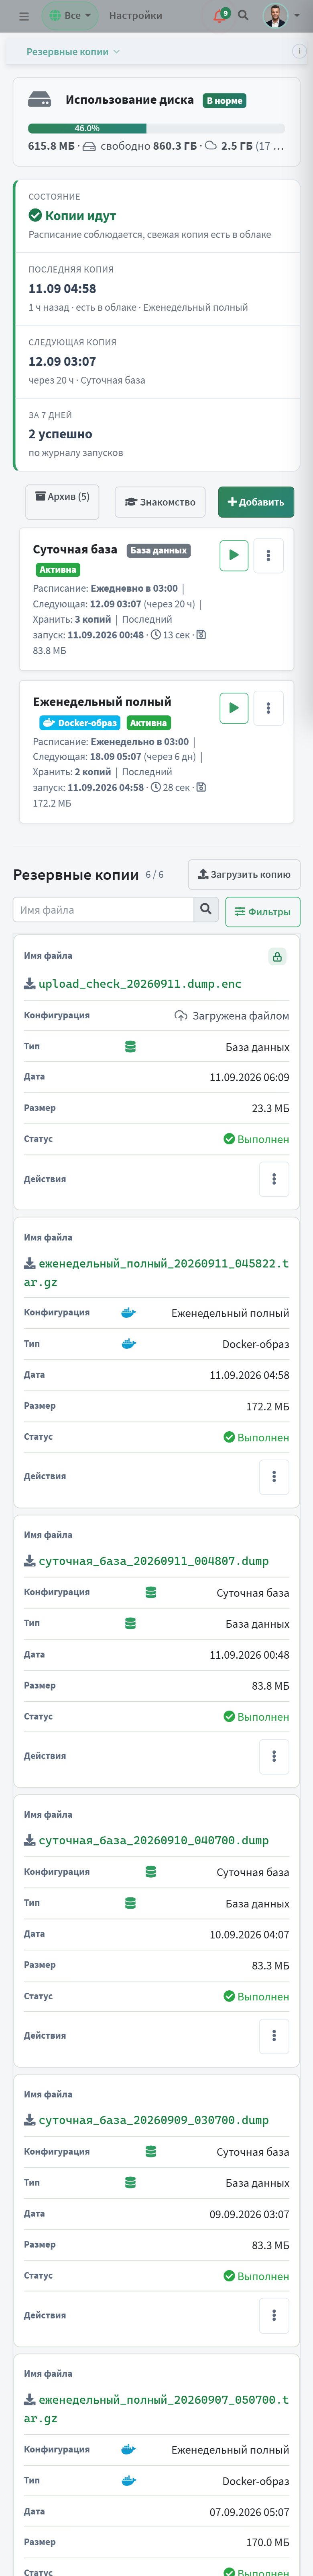Click the Загрузить копию button

(x=244, y=874)
